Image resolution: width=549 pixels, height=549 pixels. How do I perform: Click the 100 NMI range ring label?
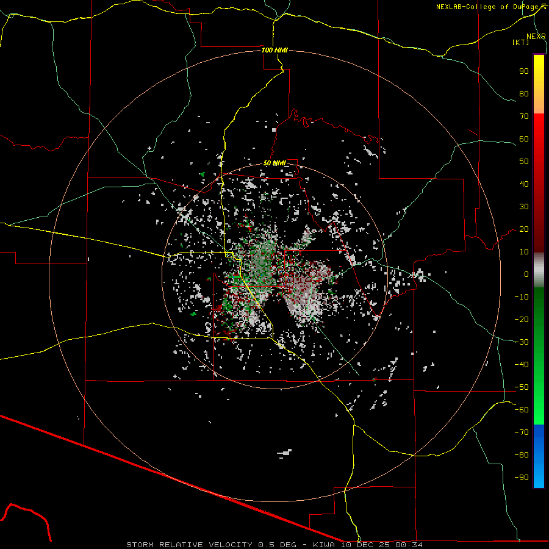pos(274,50)
